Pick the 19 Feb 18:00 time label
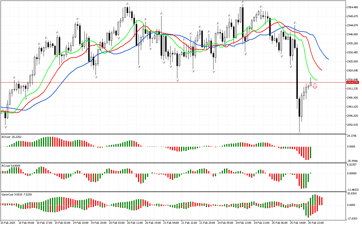The image size is (362, 226). [x=98, y=223]
